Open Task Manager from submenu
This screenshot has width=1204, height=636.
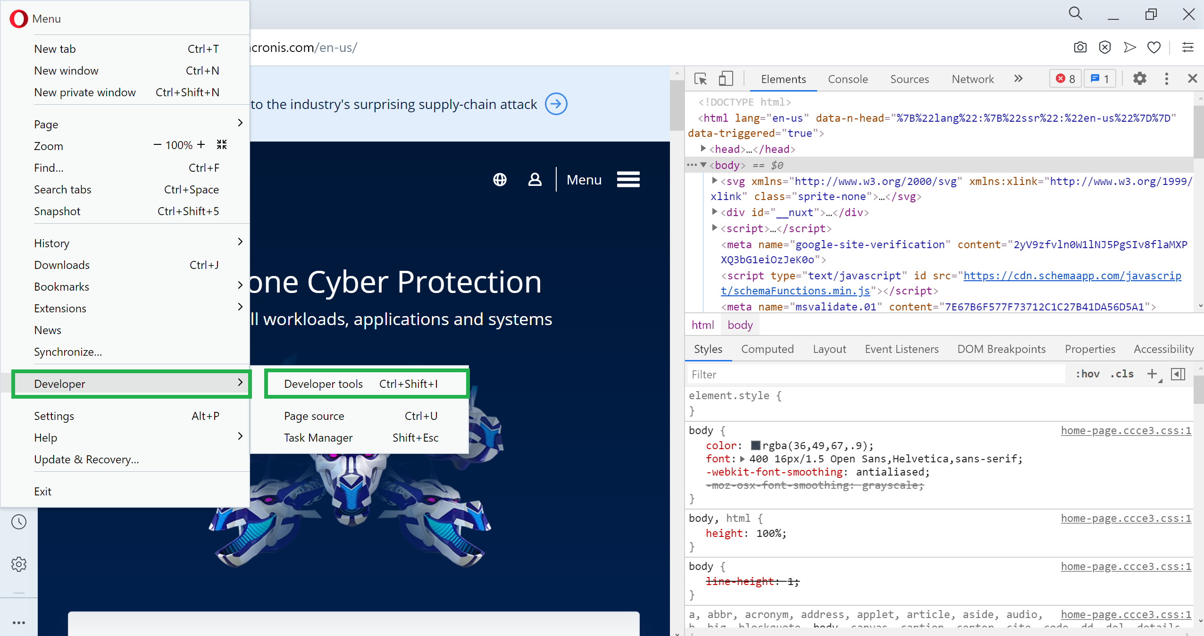click(x=360, y=437)
